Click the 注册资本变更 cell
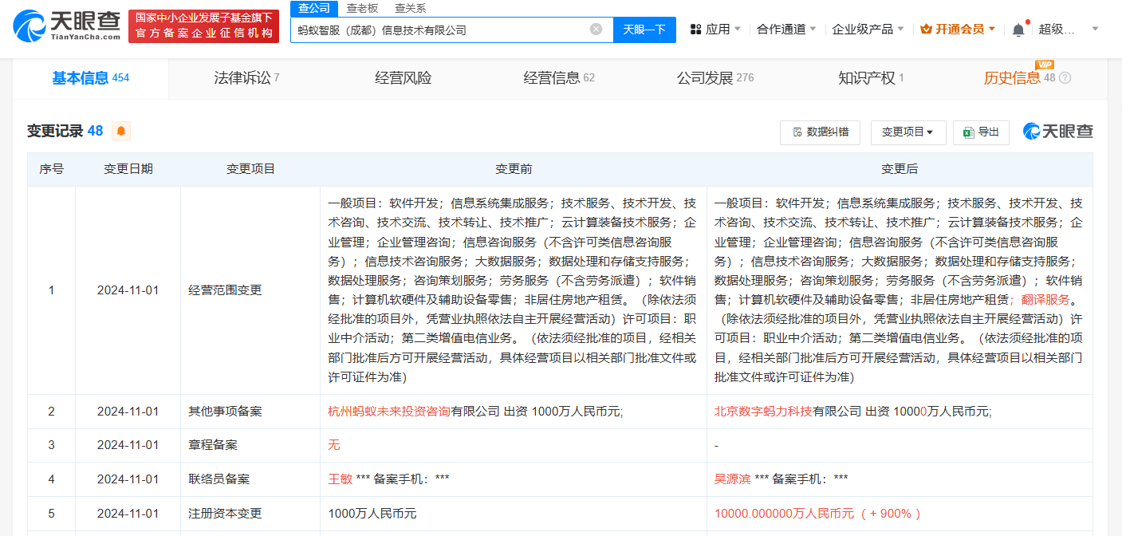This screenshot has height=536, width=1122. pos(250,514)
